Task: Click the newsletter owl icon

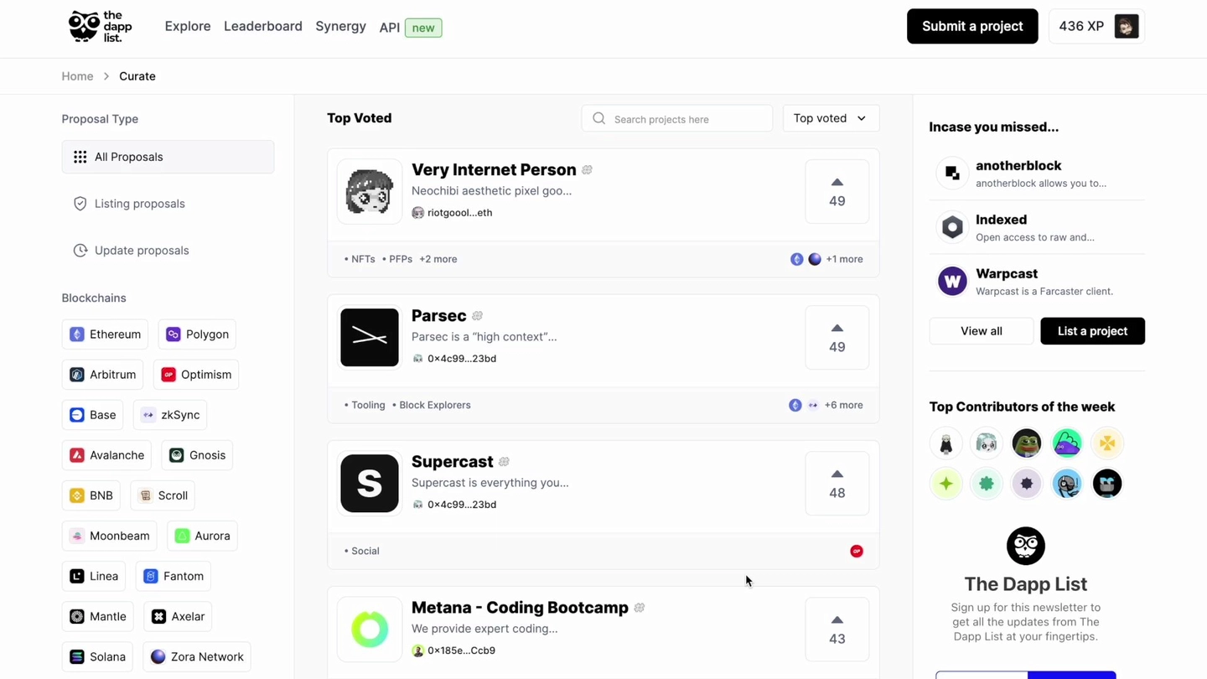Action: (1025, 546)
